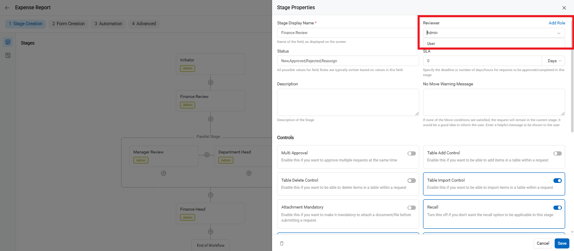Delete stage using trash icon
Image resolution: width=574 pixels, height=251 pixels.
tap(282, 243)
